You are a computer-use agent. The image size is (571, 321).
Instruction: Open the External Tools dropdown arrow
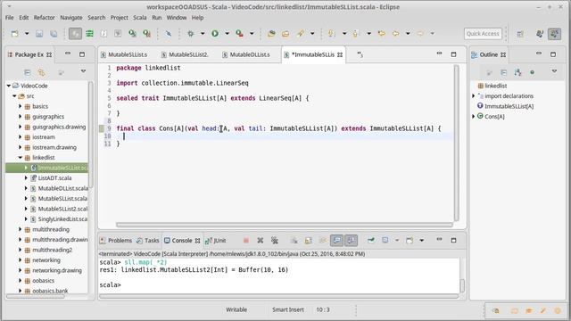click(252, 34)
